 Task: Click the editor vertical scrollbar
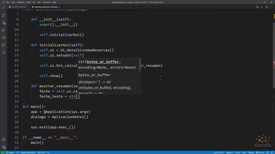274,55
